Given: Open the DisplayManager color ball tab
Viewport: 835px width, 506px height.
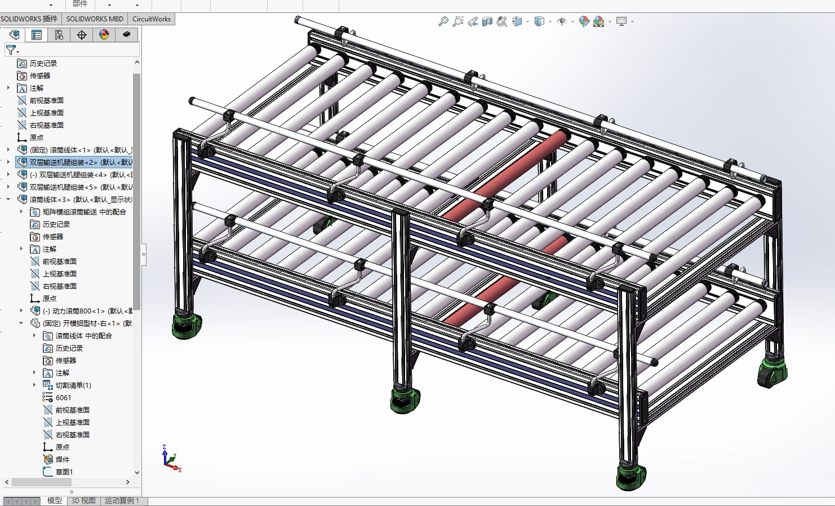Looking at the screenshot, I should tap(104, 35).
